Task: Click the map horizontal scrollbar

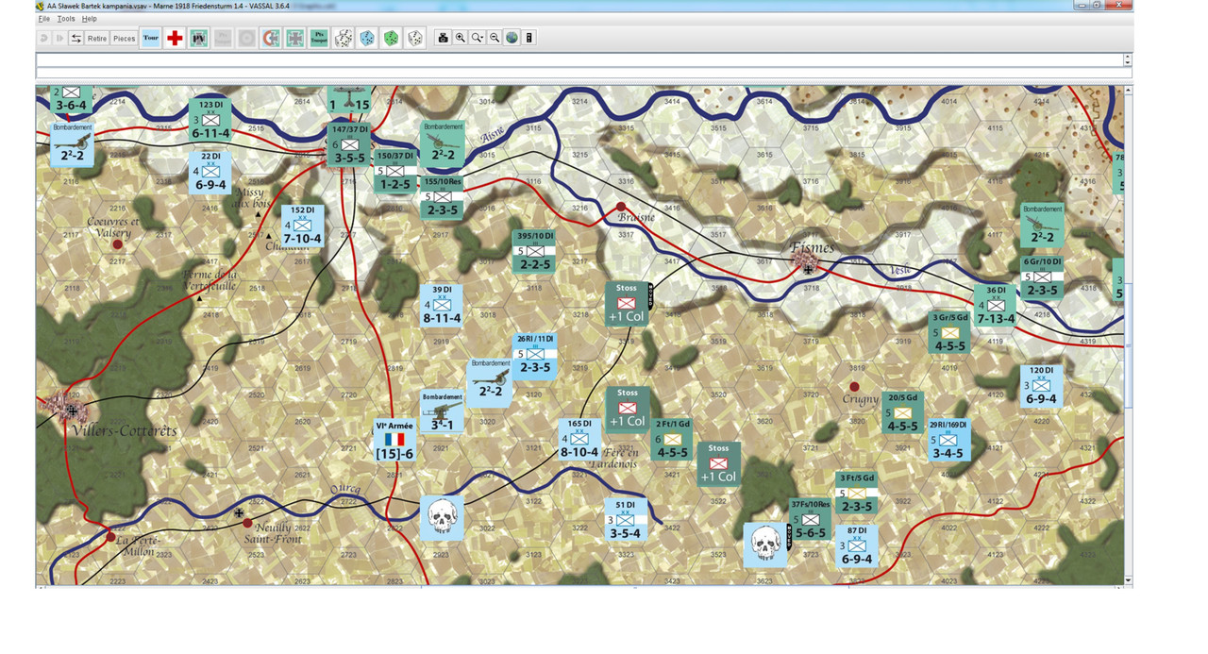Action: point(580,586)
